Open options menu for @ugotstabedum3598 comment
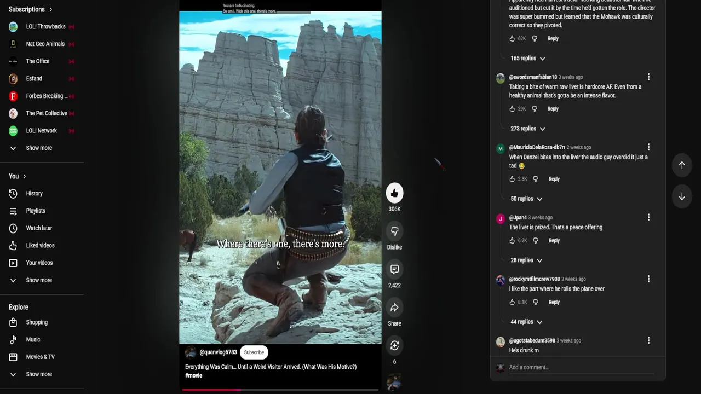701x394 pixels. click(648, 340)
